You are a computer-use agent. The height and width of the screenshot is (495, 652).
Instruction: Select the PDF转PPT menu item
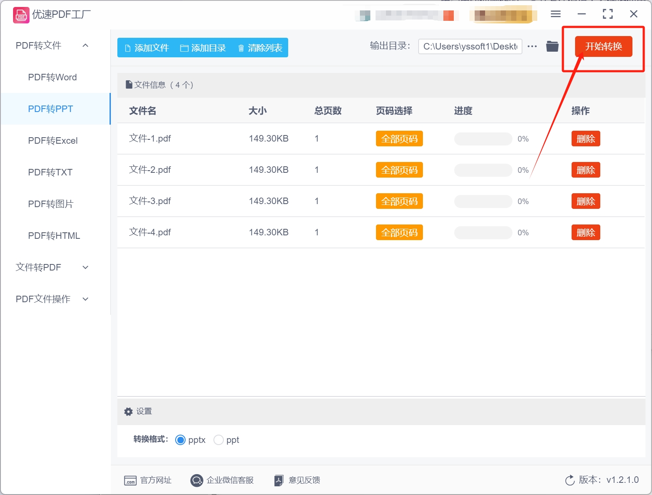tap(56, 109)
